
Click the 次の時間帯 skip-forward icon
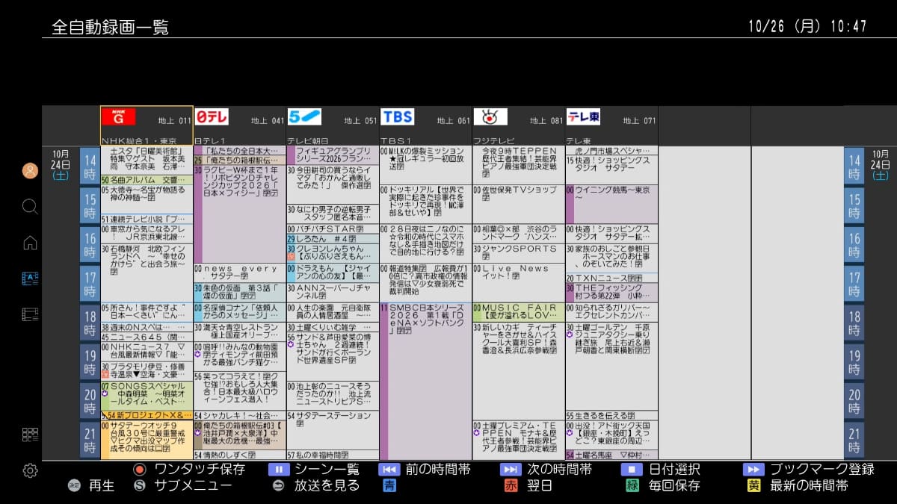(511, 470)
